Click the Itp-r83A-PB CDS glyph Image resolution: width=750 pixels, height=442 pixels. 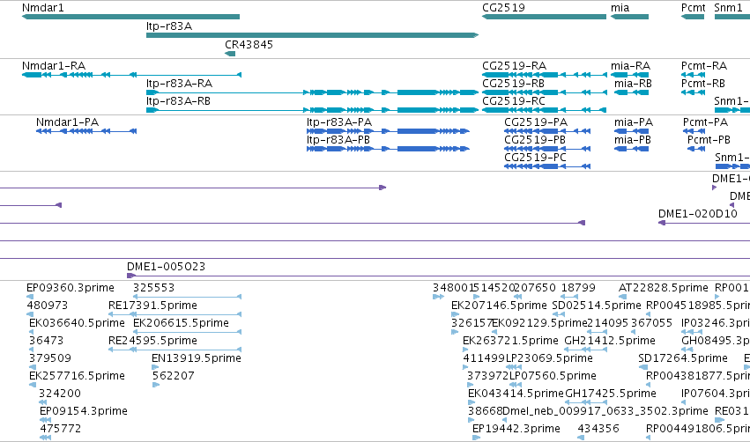(x=388, y=149)
